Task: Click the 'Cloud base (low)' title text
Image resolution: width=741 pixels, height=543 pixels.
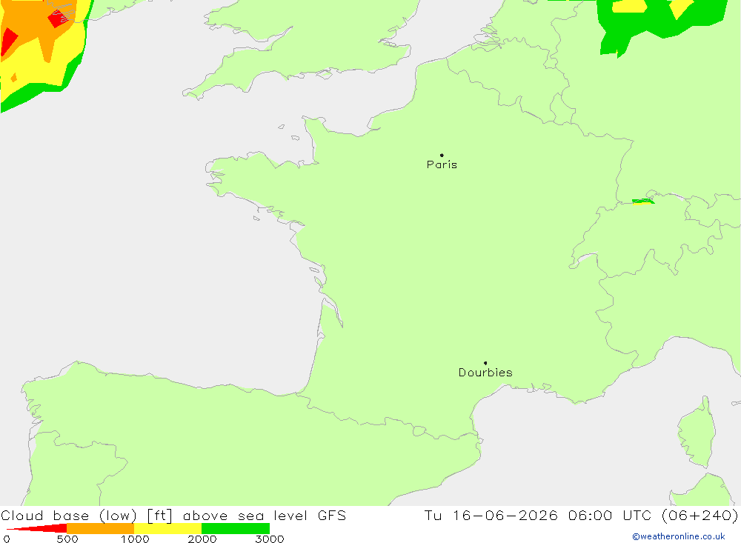Action: tap(69, 516)
